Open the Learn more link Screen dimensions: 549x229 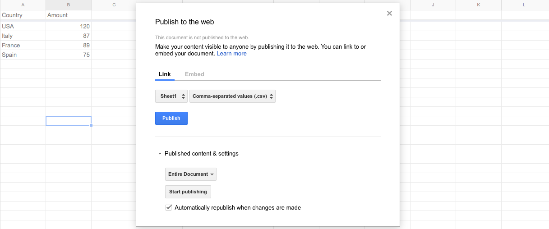point(231,54)
